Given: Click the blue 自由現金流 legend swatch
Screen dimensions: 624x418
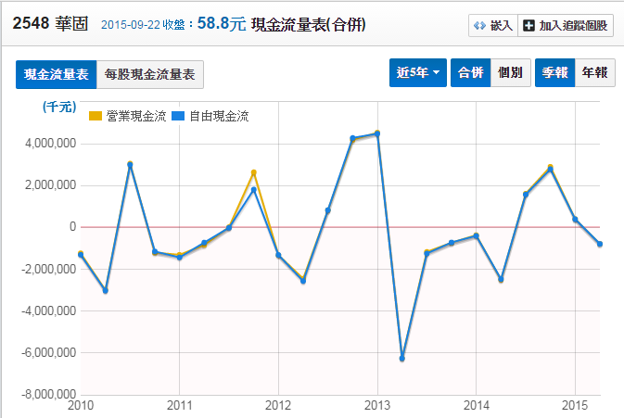Looking at the screenshot, I should tap(178, 116).
